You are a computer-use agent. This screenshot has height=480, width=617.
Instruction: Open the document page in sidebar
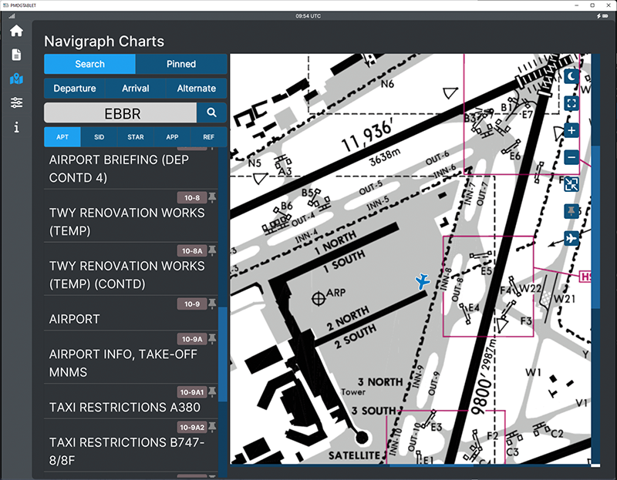[16, 55]
